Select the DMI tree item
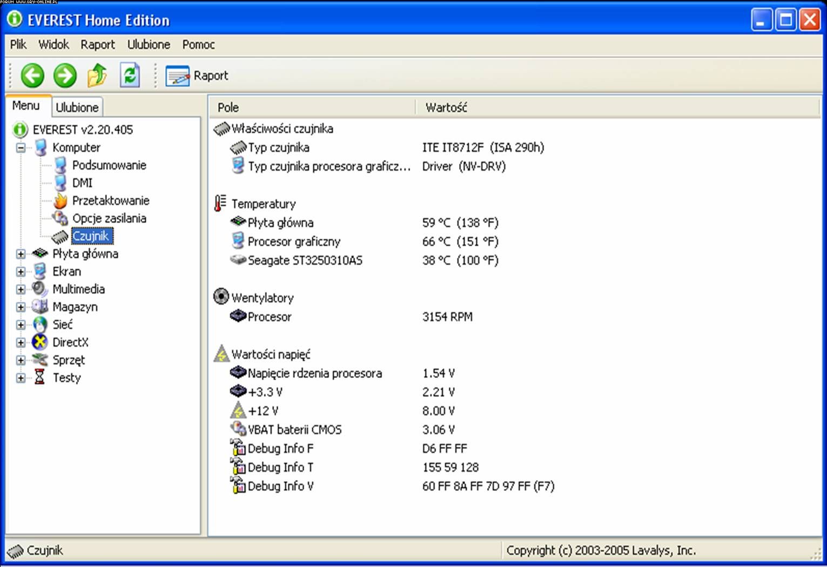 coord(82,183)
